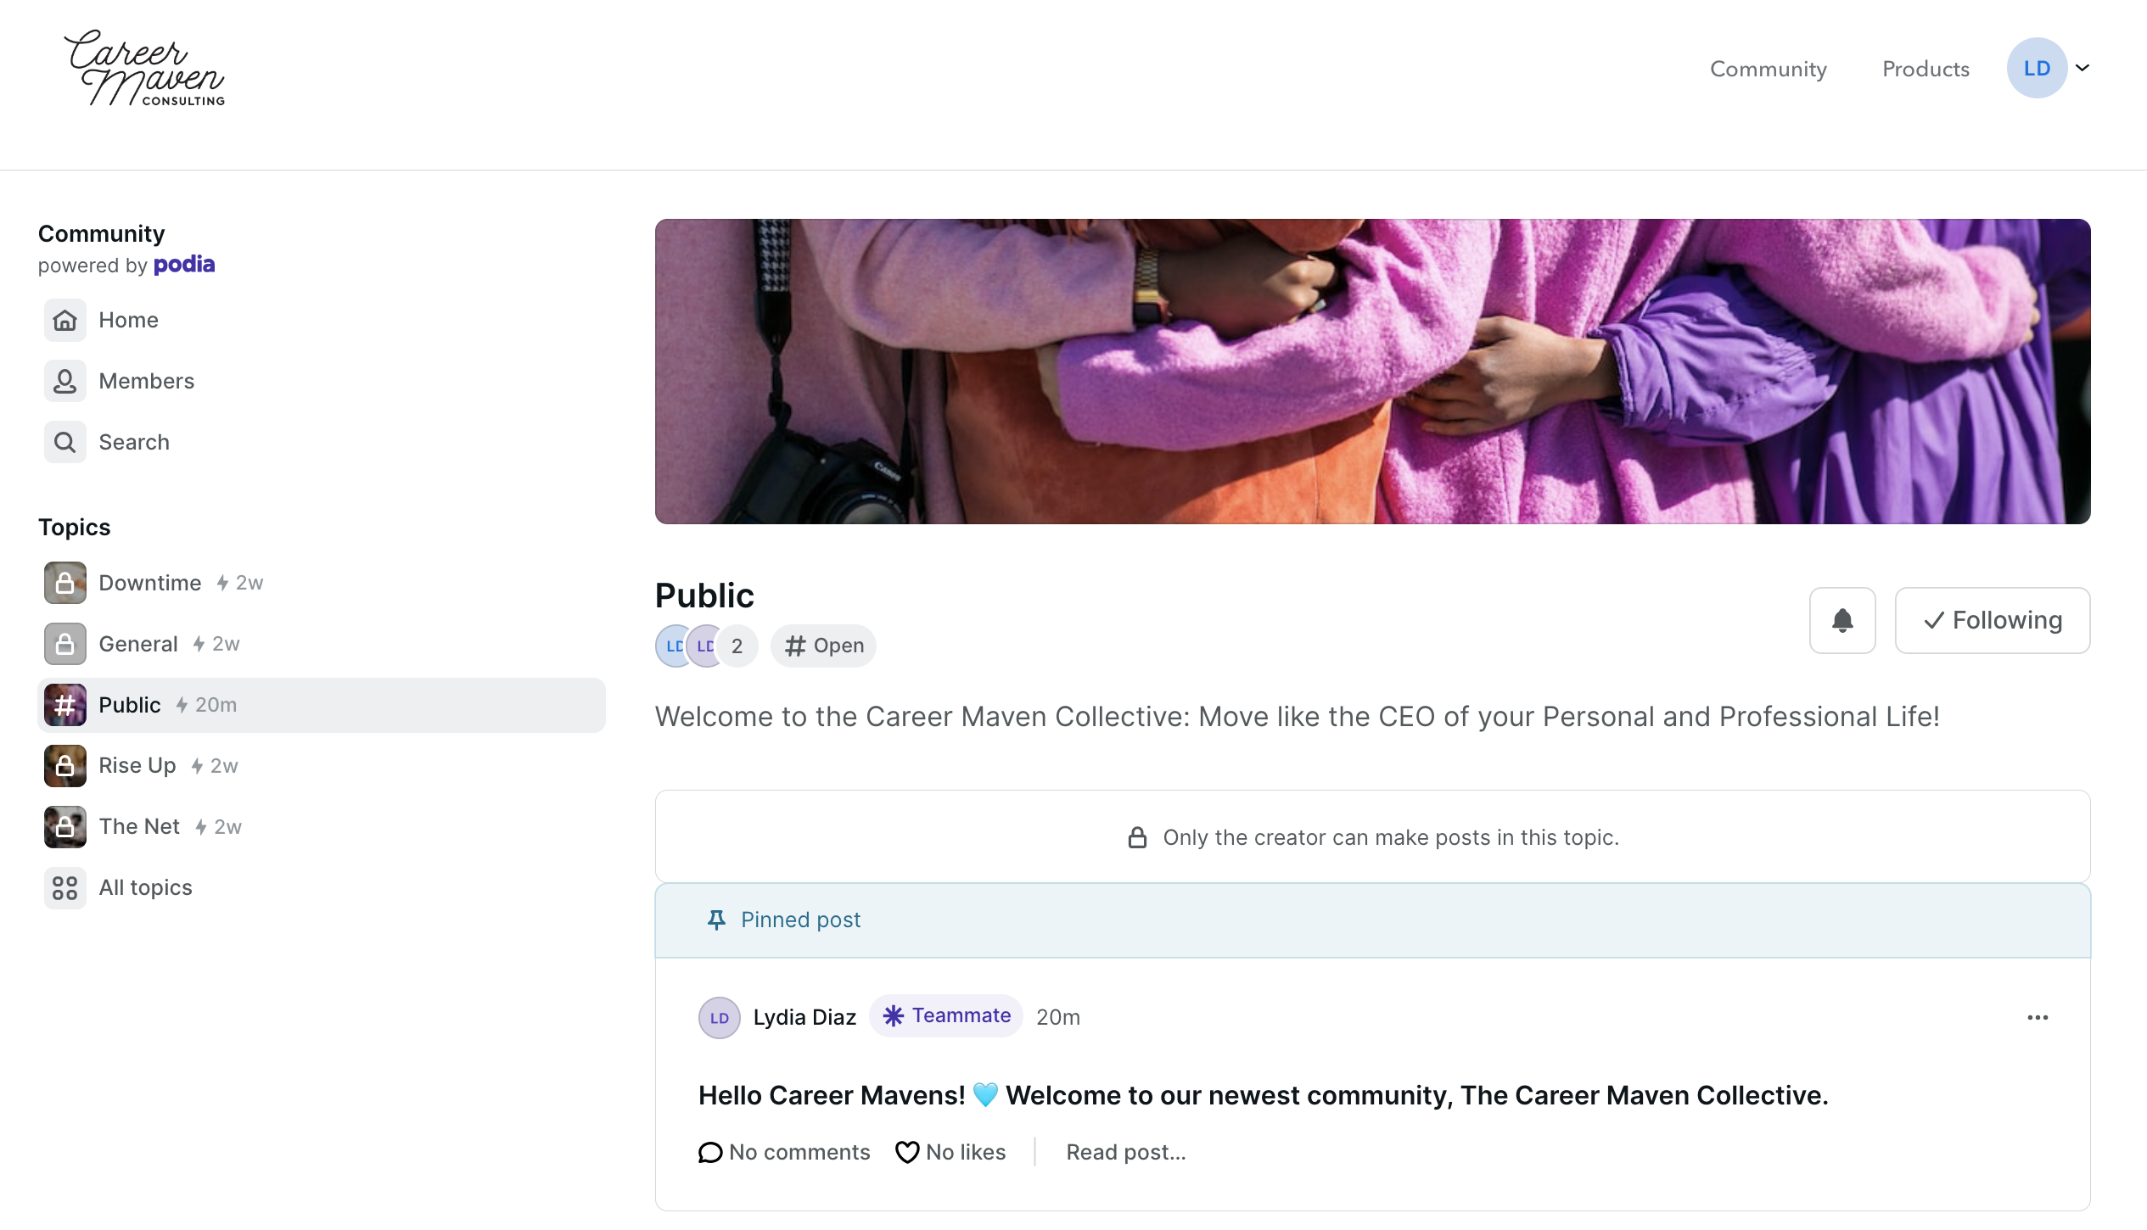This screenshot has width=2147, height=1230.
Task: Open post options three-dot menu
Action: coord(2037,1018)
